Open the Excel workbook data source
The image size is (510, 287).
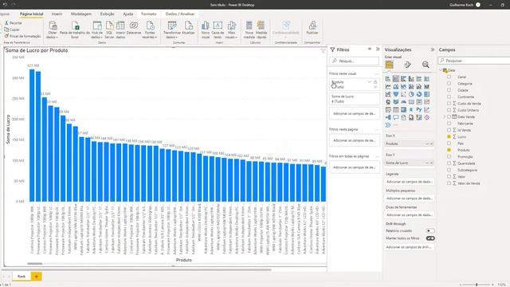[x=75, y=30]
